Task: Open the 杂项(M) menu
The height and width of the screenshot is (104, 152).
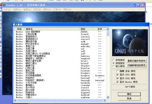Action: coord(37,9)
